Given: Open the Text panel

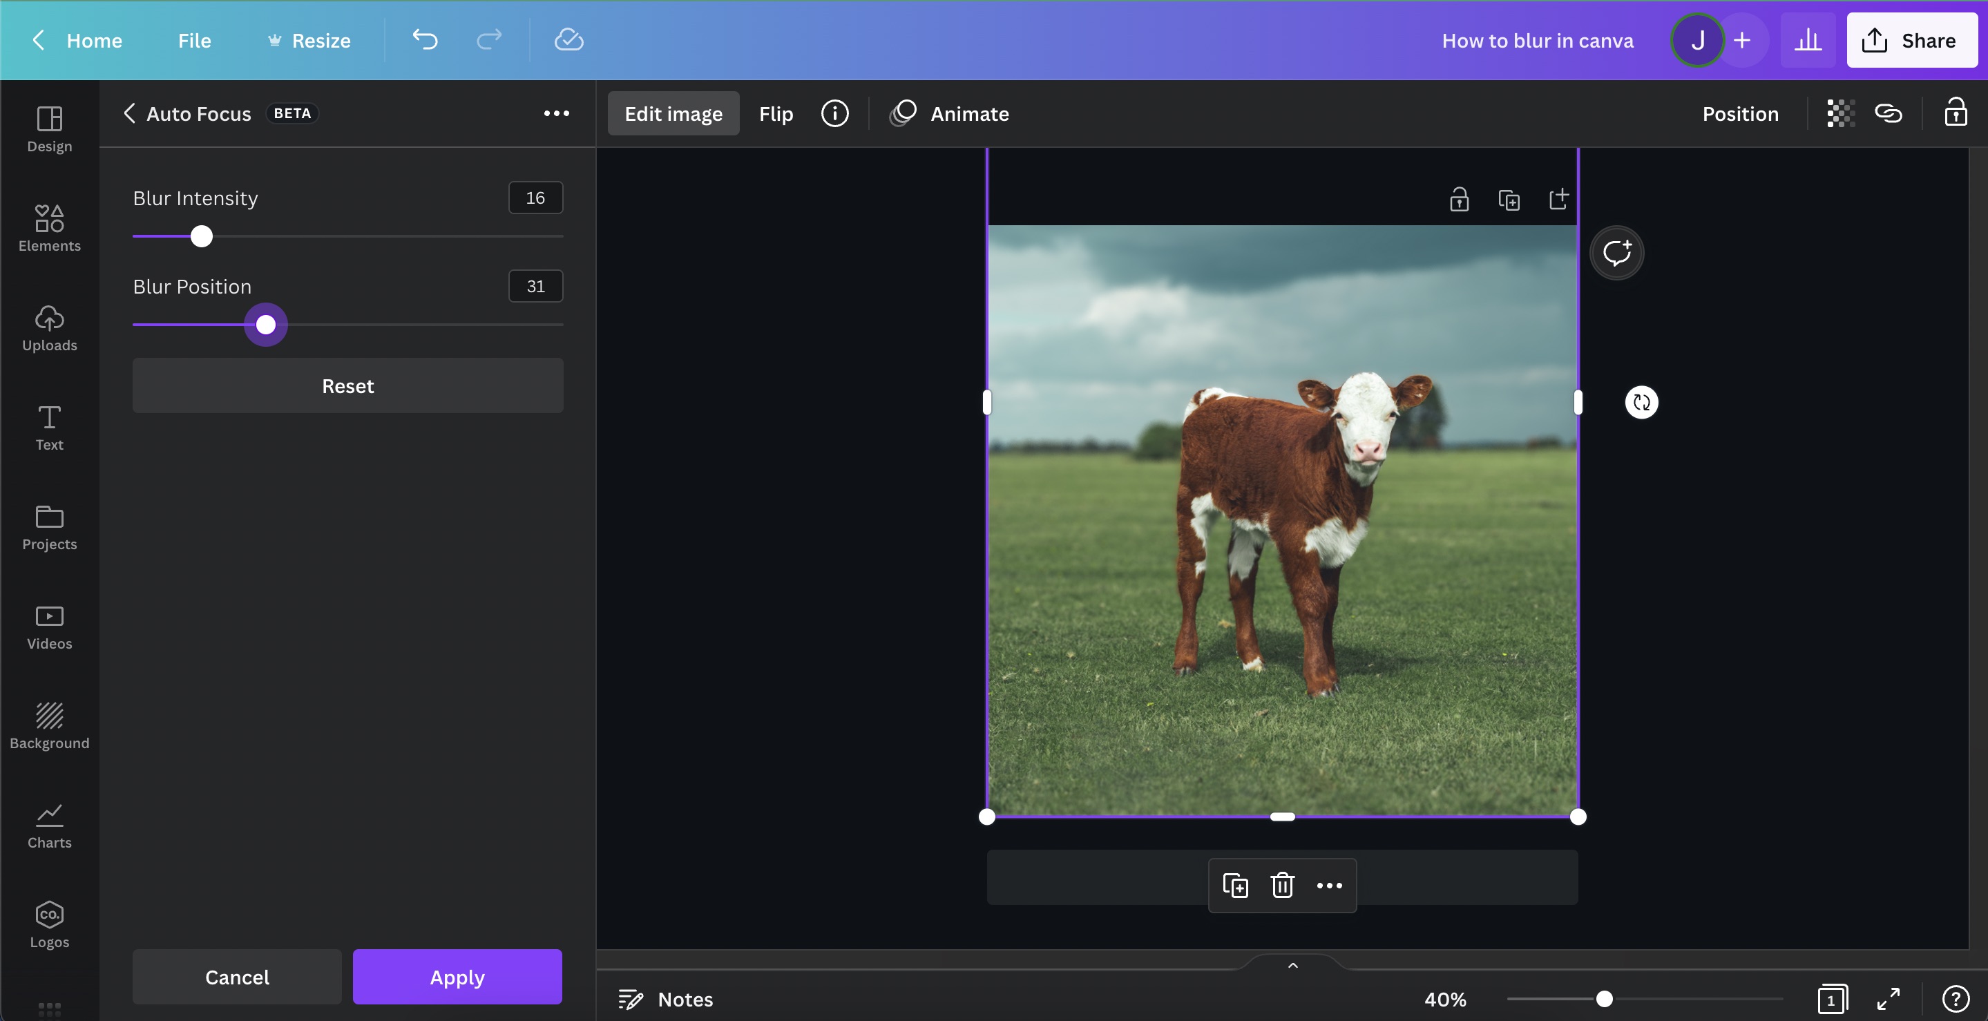Looking at the screenshot, I should click(48, 427).
